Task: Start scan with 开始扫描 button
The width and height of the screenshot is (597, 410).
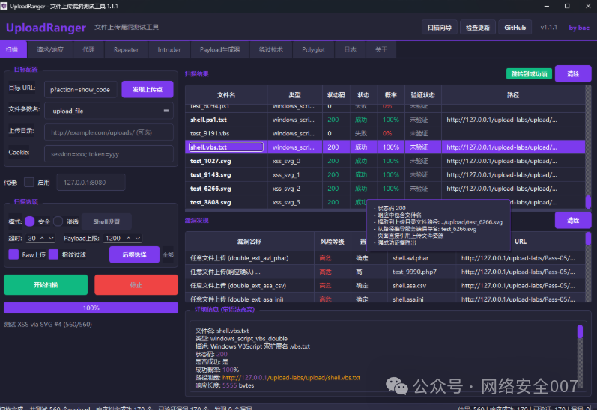Action: (46, 284)
